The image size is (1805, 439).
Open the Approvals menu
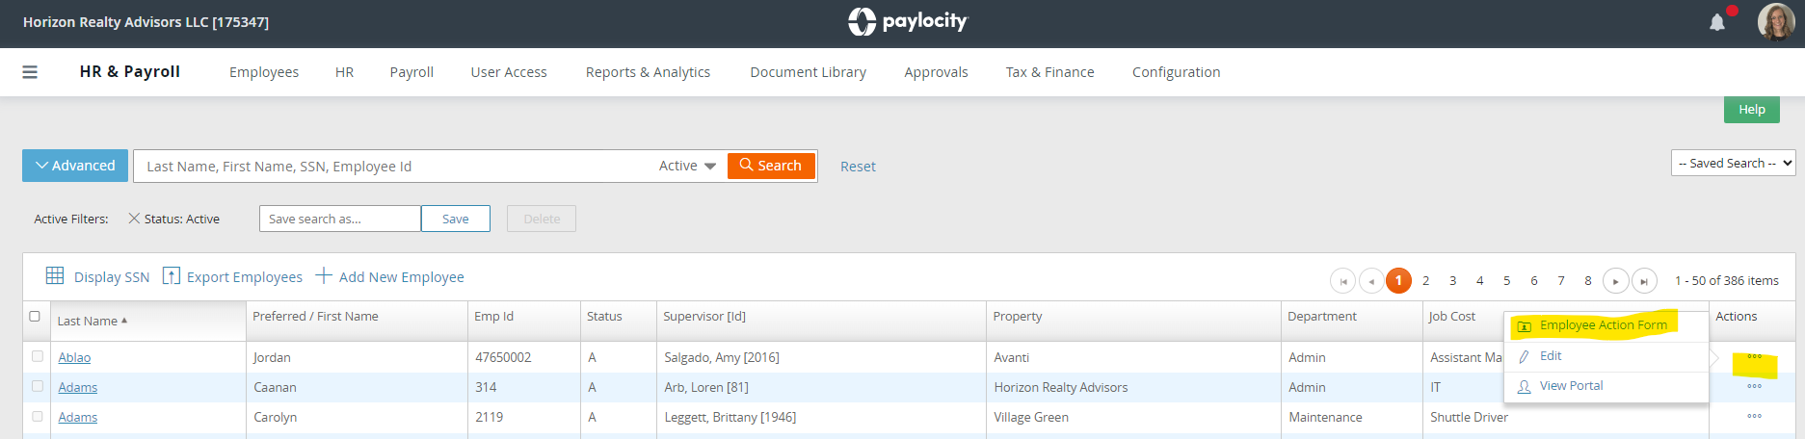tap(936, 72)
